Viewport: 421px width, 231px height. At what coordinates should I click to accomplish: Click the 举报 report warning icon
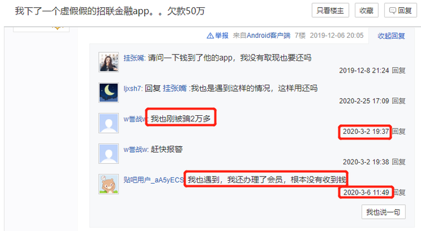210,35
